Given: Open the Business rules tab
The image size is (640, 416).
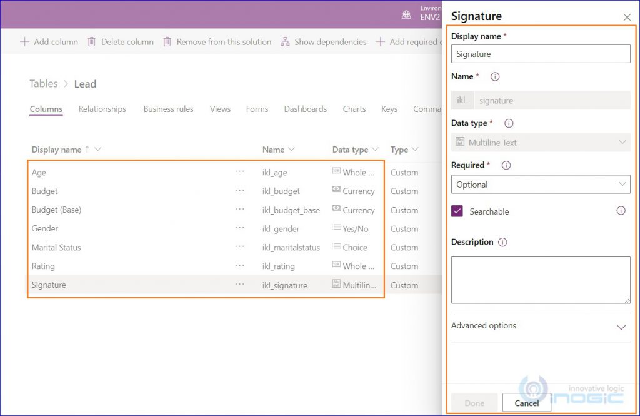Looking at the screenshot, I should point(168,109).
